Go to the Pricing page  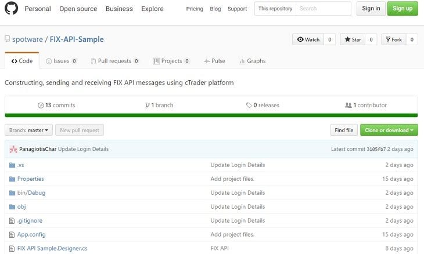click(x=195, y=9)
